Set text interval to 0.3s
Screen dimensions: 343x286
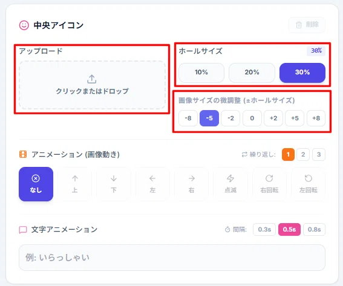click(264, 229)
